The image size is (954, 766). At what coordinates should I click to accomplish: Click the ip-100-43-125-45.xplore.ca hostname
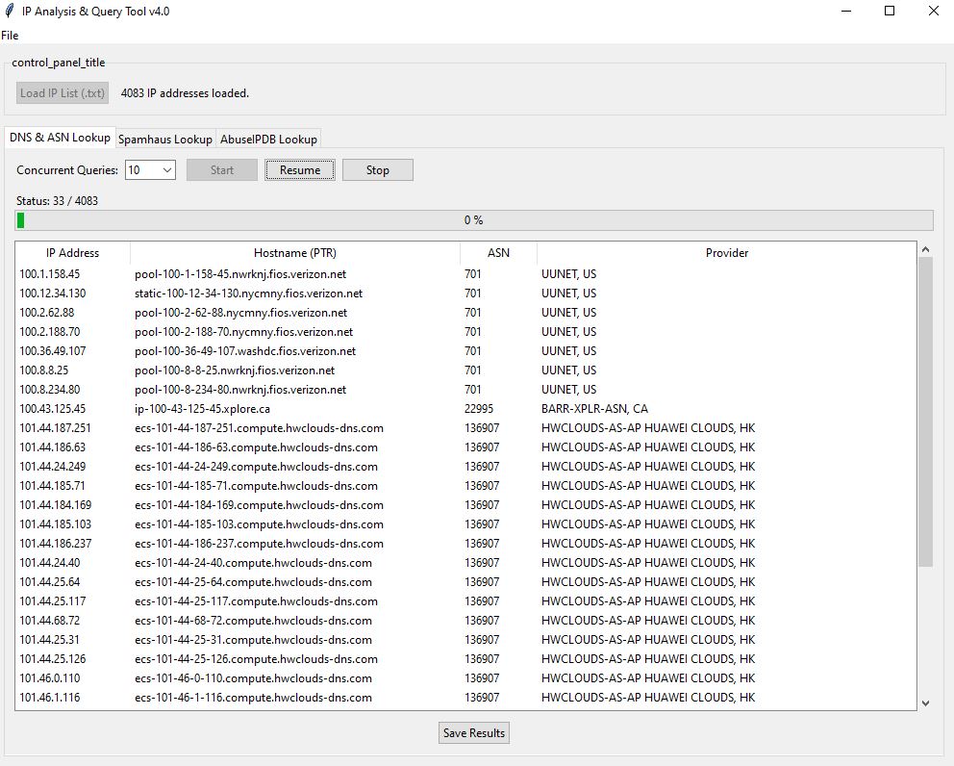click(203, 409)
